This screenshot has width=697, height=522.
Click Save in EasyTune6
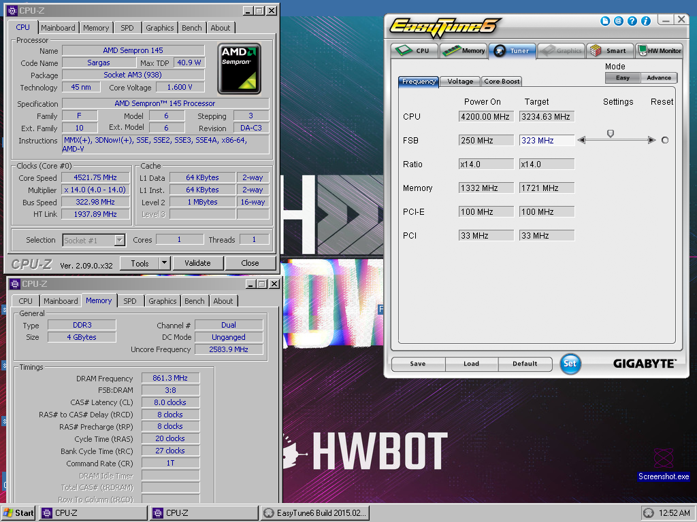pos(418,364)
